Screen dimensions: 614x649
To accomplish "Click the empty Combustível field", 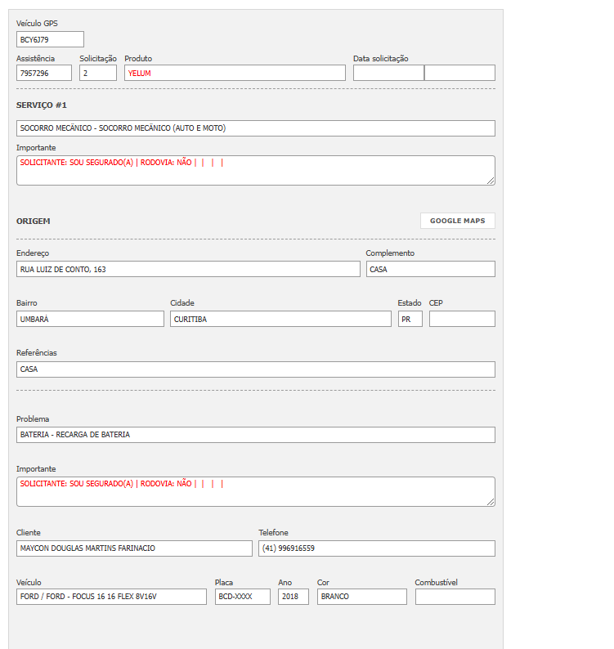I will [455, 597].
